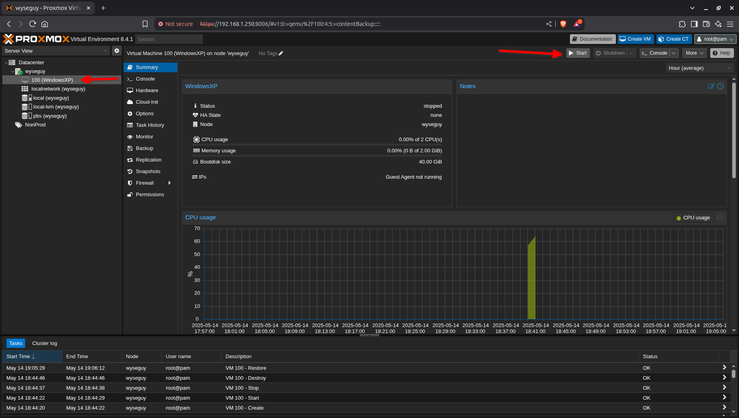Open the browser hamburger menu
This screenshot has height=418, width=739.
(730, 24)
